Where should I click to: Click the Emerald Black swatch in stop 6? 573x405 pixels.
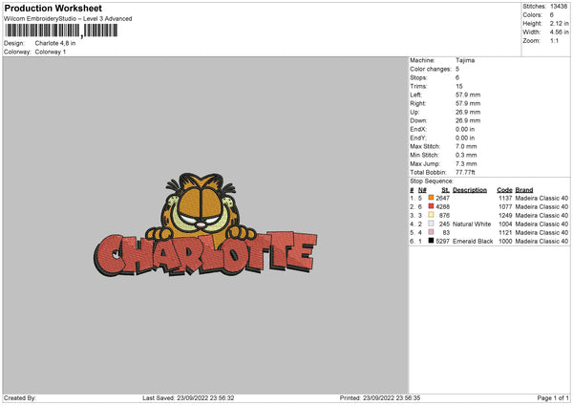(x=431, y=241)
